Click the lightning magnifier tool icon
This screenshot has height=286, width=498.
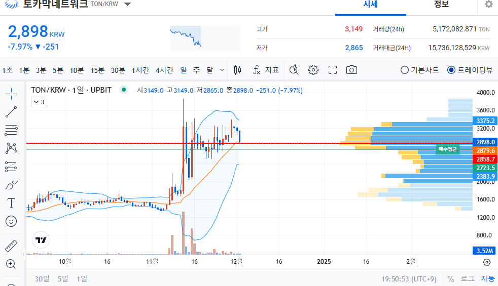tap(294, 70)
